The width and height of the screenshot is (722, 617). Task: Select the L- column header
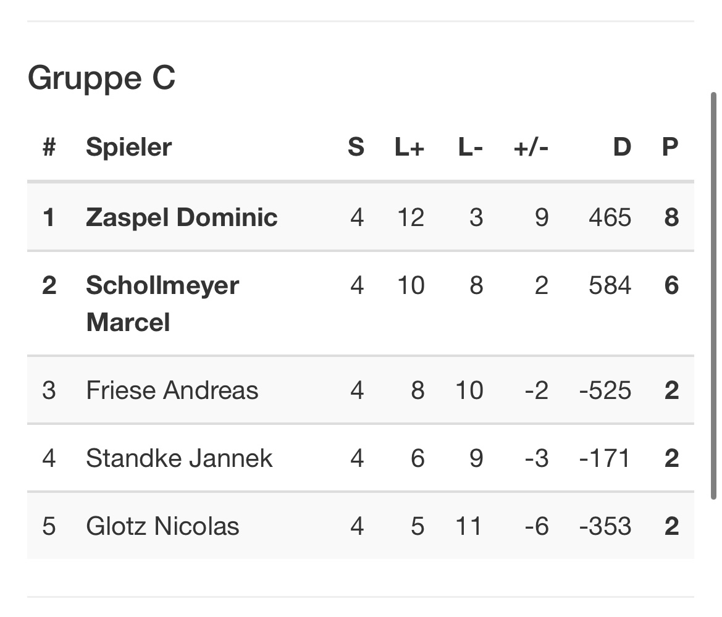click(x=471, y=147)
